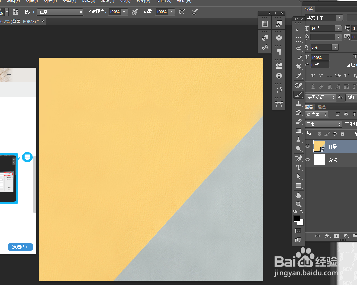Open the Paths collapsed panel
This screenshot has width=357, height=285.
(279, 104)
